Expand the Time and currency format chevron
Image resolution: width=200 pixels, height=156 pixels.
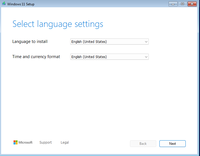point(146,57)
